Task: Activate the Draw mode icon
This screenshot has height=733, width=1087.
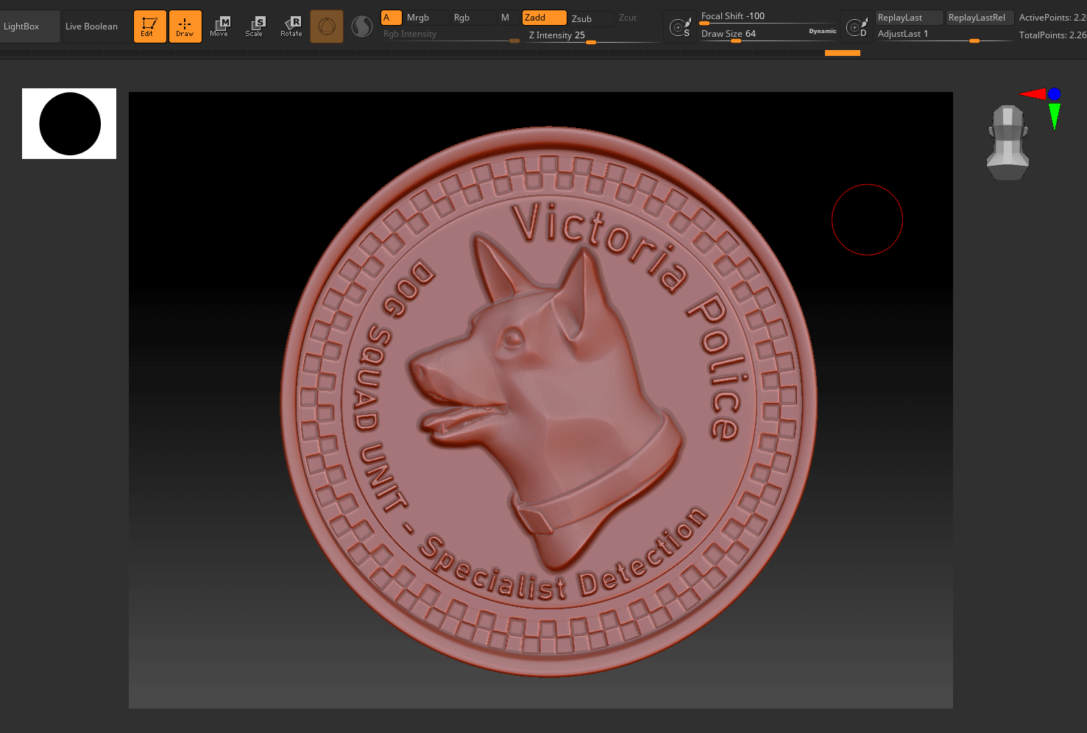Action: (185, 26)
